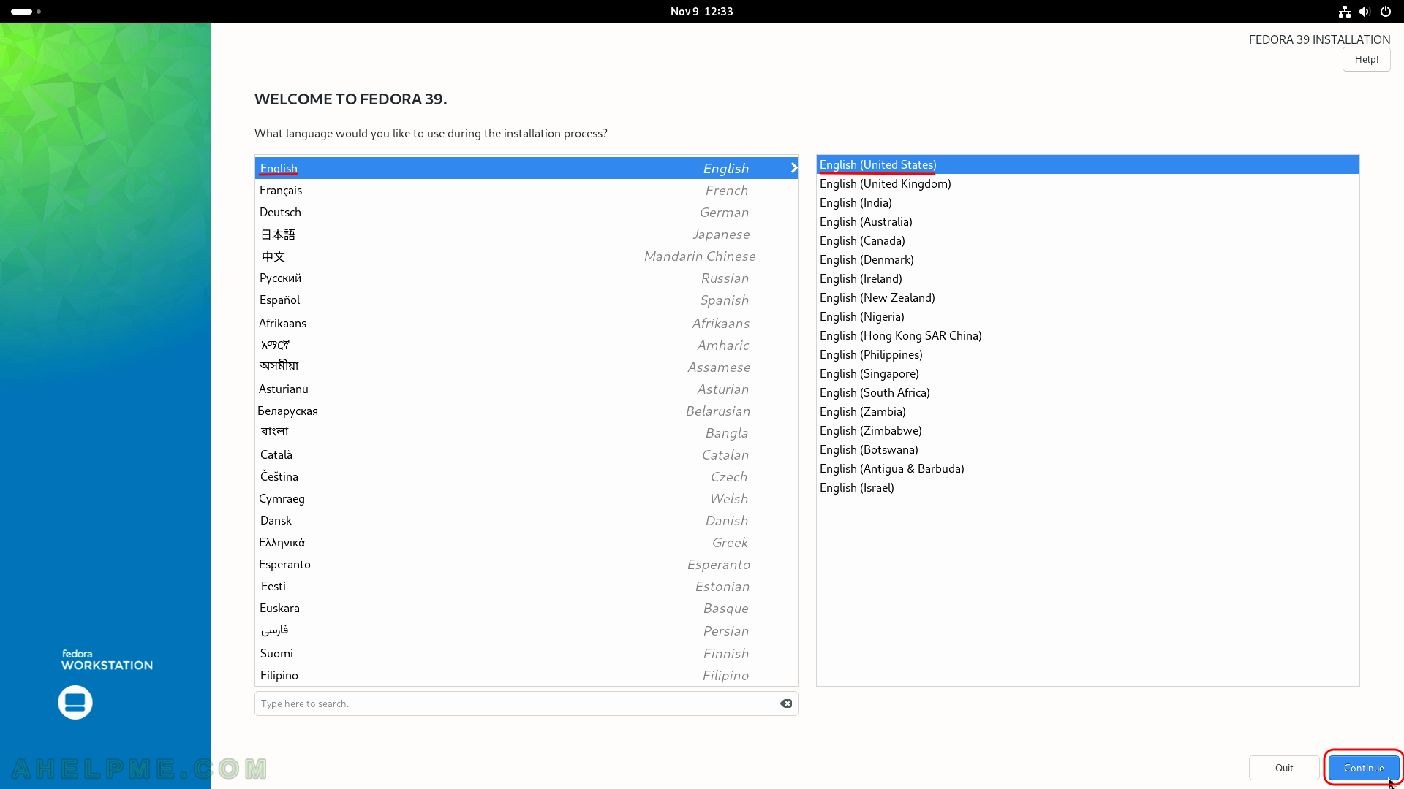
Task: Pick English (Israel) locale
Action: click(1087, 487)
